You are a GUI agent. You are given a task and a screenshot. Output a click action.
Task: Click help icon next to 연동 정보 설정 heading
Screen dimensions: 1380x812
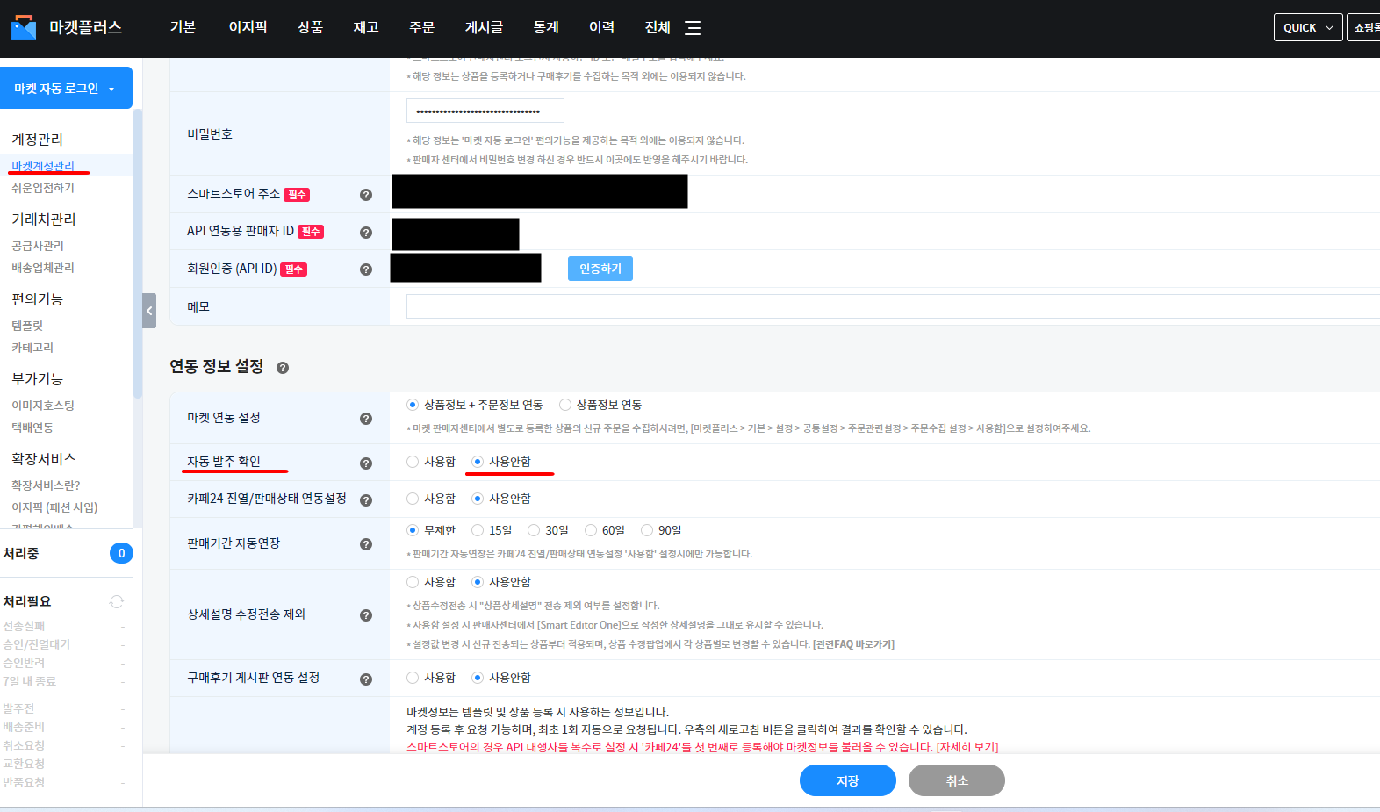283,368
